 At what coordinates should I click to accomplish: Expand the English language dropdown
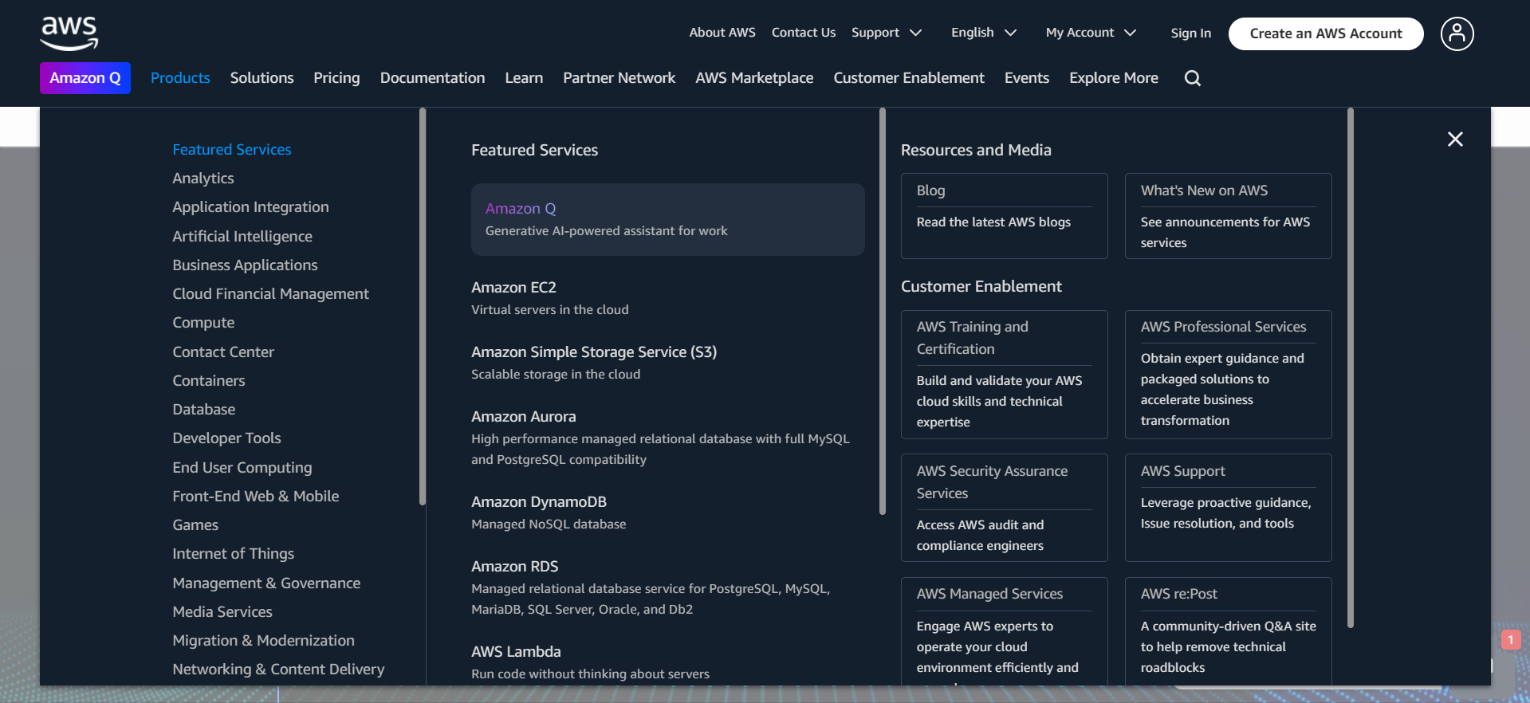point(983,33)
